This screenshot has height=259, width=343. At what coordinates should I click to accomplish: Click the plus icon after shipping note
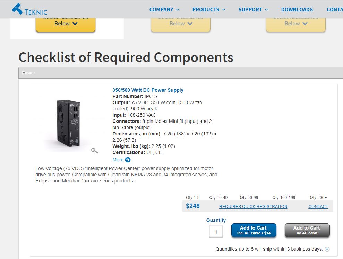(x=327, y=249)
